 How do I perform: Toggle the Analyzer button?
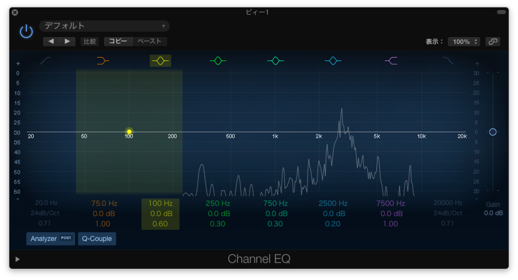coord(51,238)
